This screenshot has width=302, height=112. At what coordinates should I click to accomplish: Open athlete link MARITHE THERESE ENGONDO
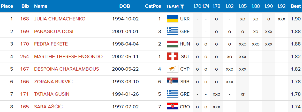pyautogui.click(x=68, y=56)
